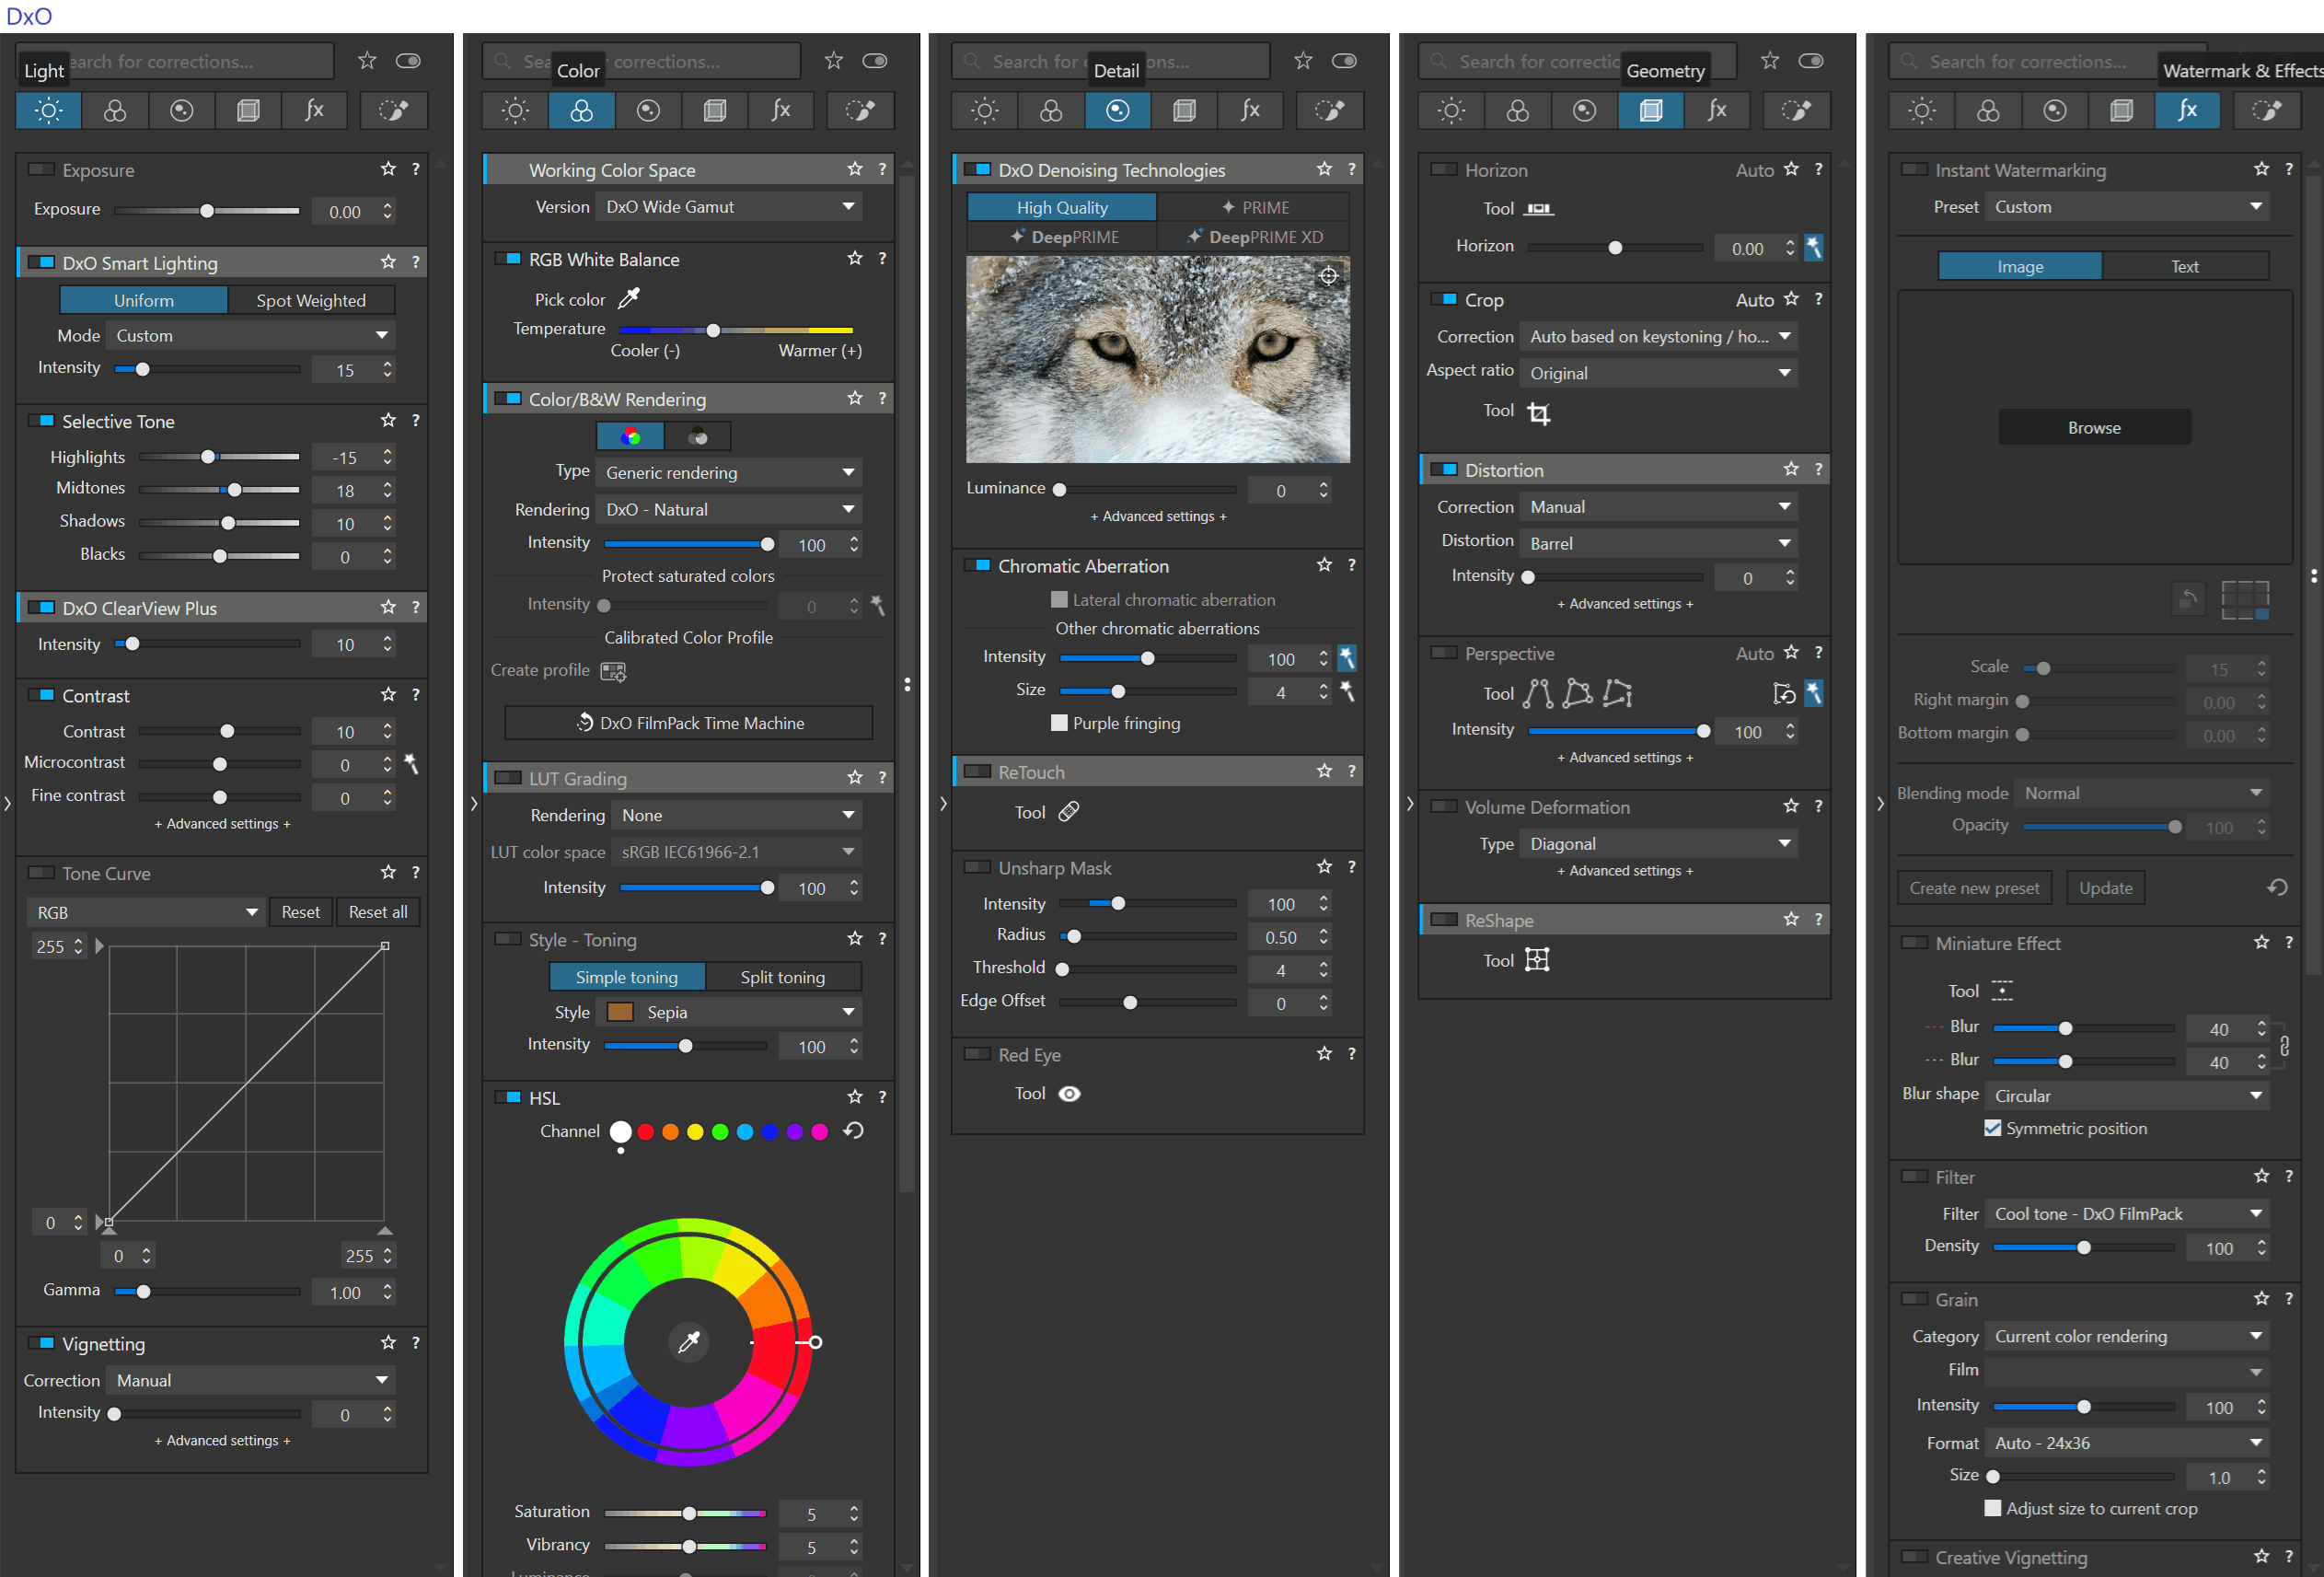
Task: Open the Distortion type Barrel dropdown
Action: (x=1657, y=543)
